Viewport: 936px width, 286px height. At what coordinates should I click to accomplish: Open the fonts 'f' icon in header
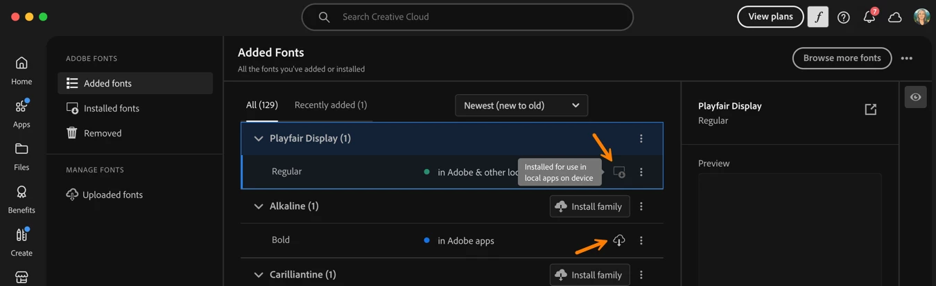(x=818, y=17)
